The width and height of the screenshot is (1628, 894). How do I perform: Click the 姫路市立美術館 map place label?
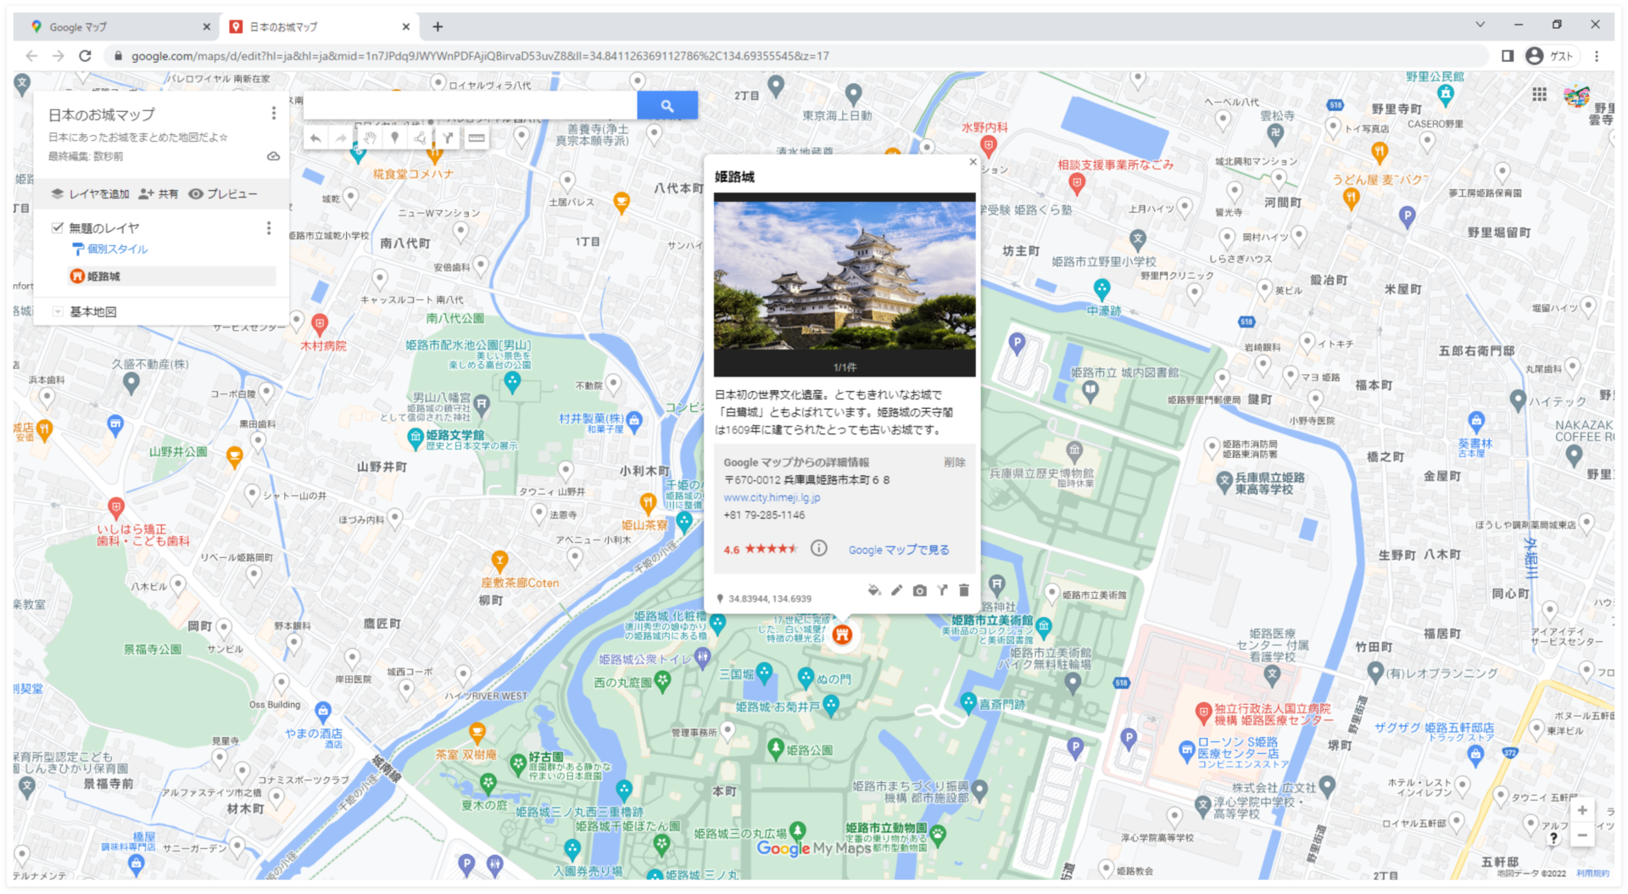(x=992, y=621)
